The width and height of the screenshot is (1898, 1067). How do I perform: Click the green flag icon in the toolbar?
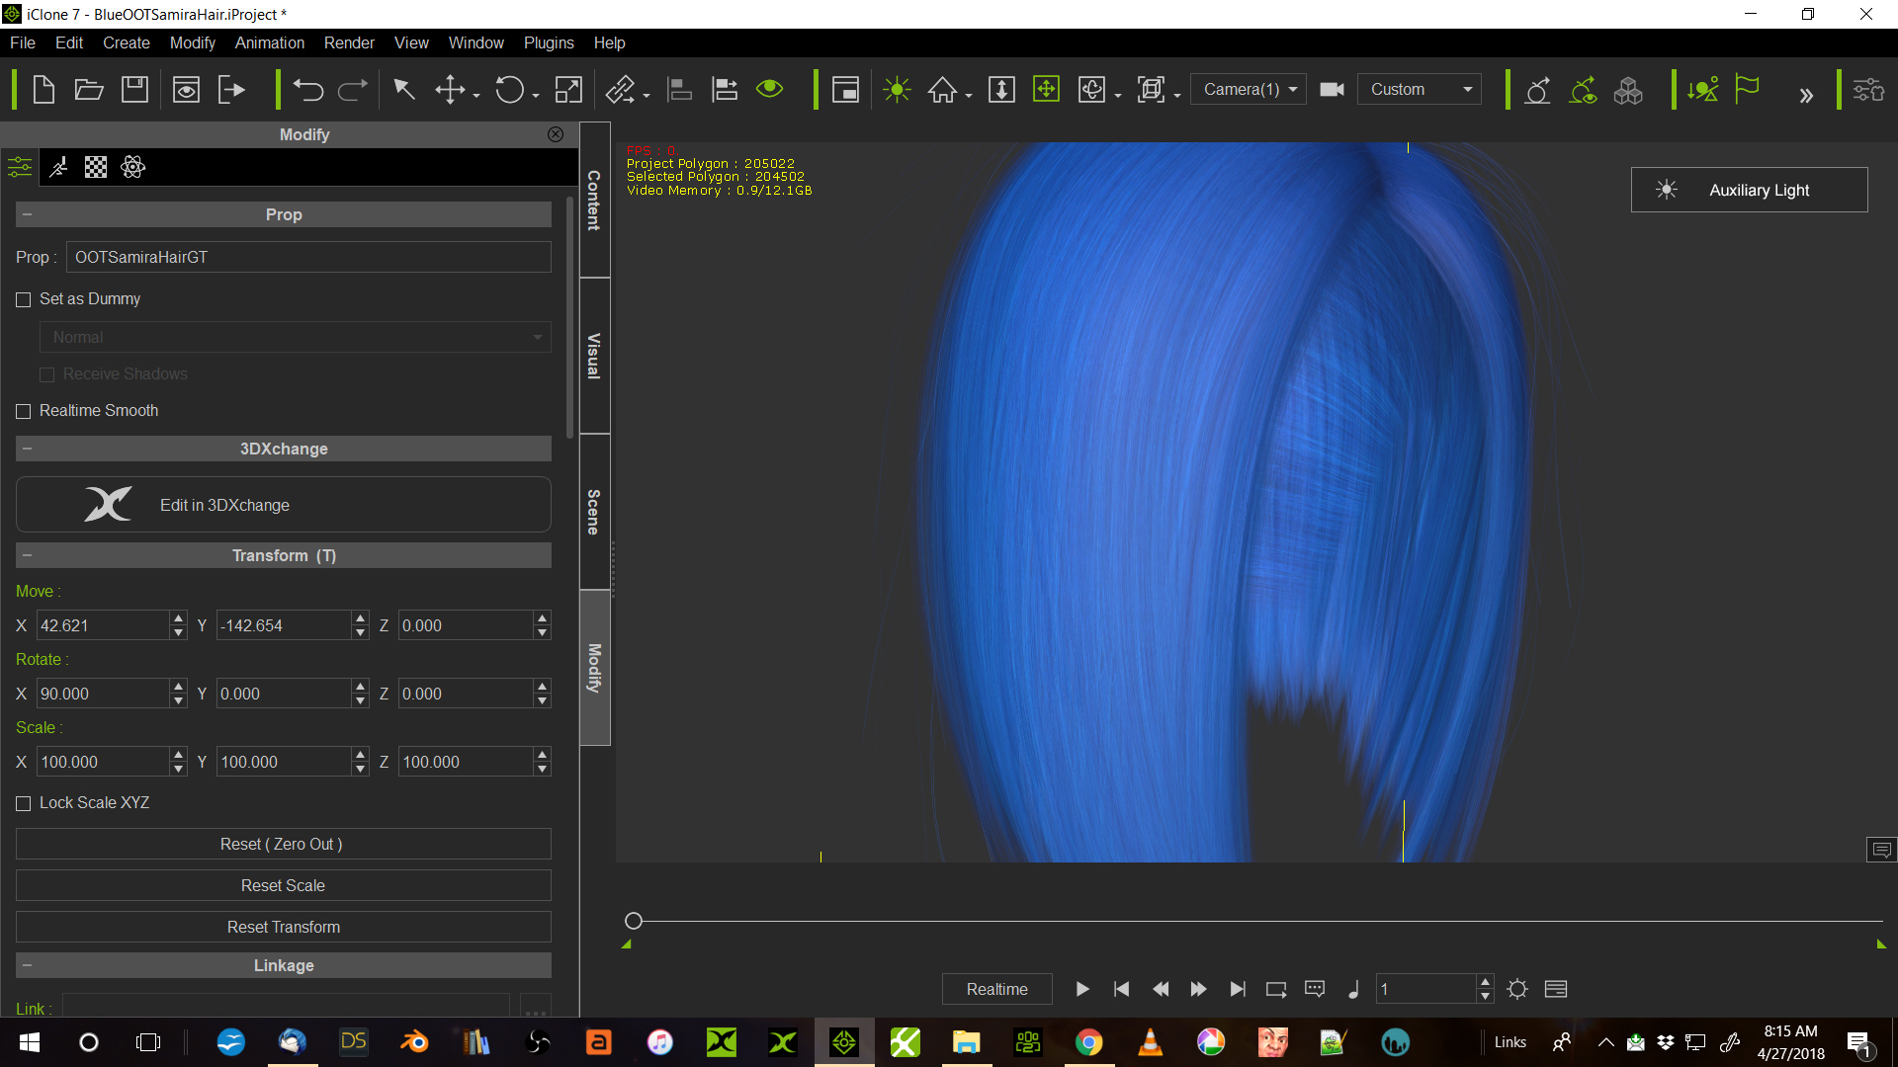pos(1748,90)
